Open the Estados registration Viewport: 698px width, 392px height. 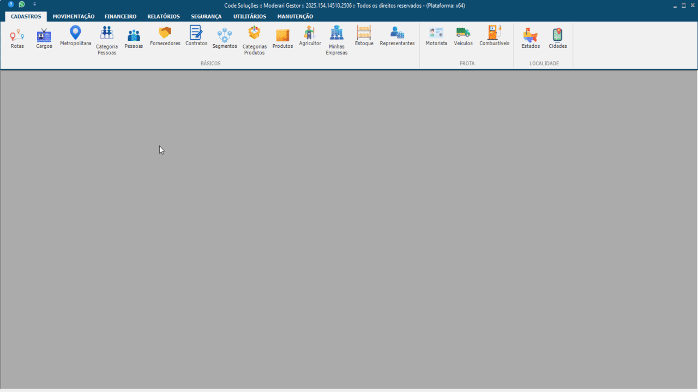point(531,39)
